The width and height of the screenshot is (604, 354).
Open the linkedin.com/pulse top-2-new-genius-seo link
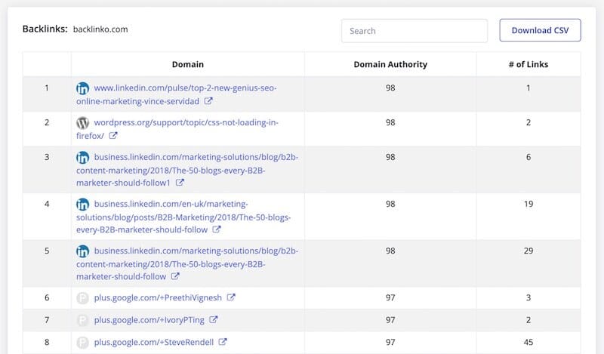[x=177, y=95]
